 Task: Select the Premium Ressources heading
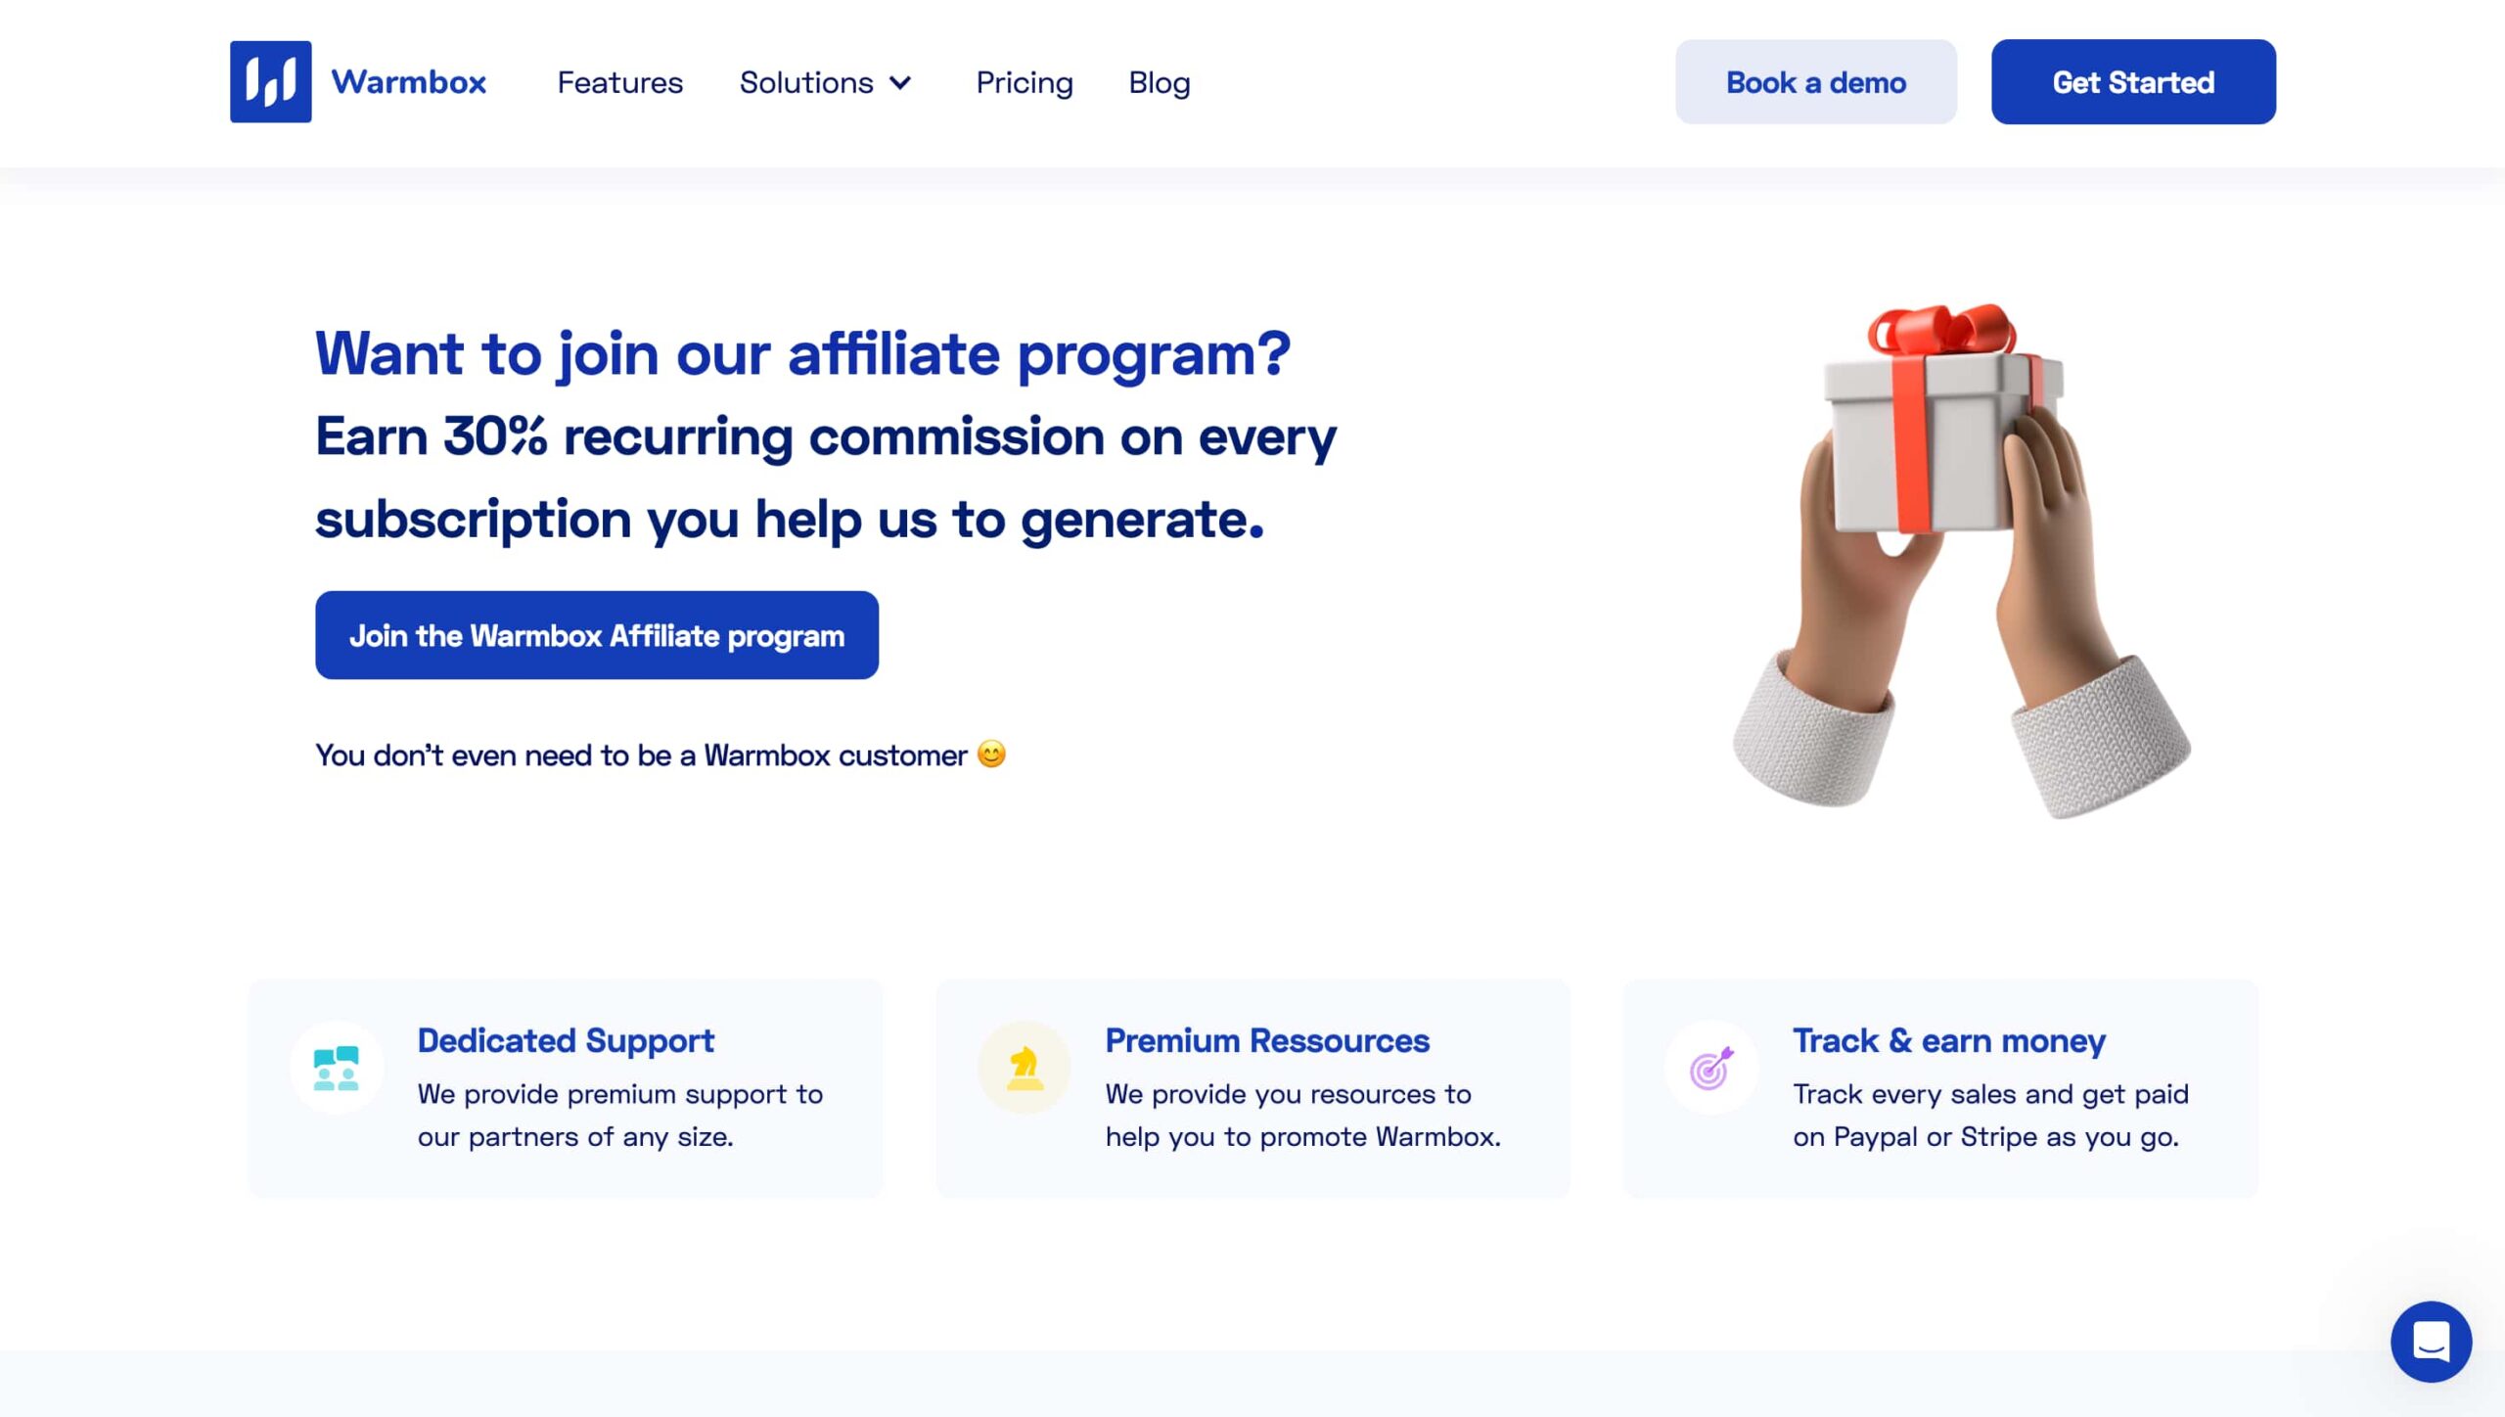1267,1040
